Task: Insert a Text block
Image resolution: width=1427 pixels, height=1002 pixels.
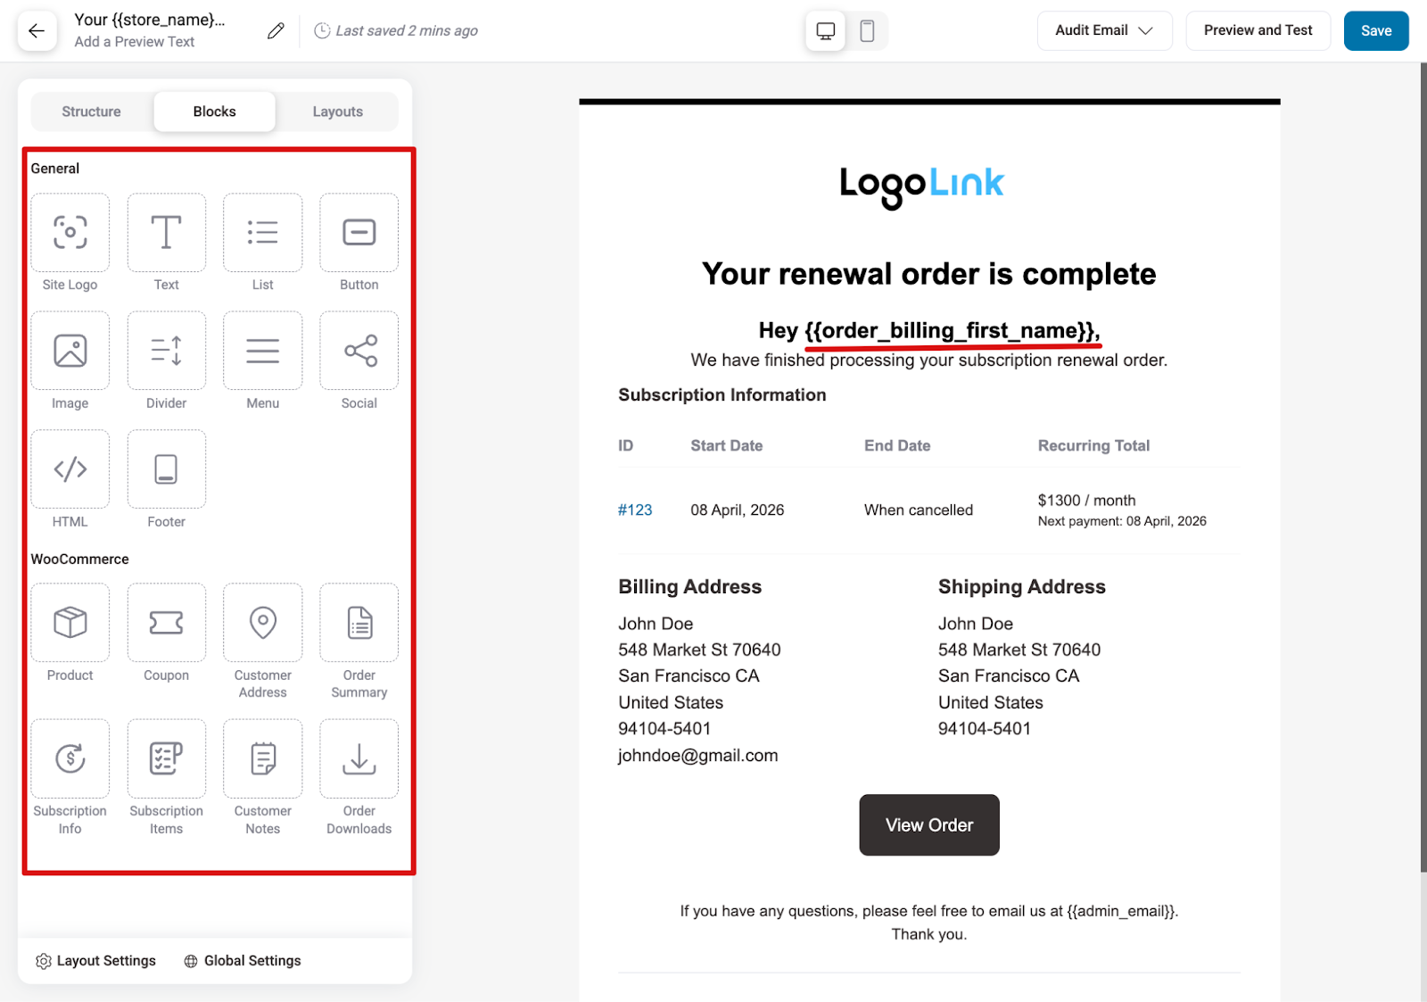Action: 166,232
